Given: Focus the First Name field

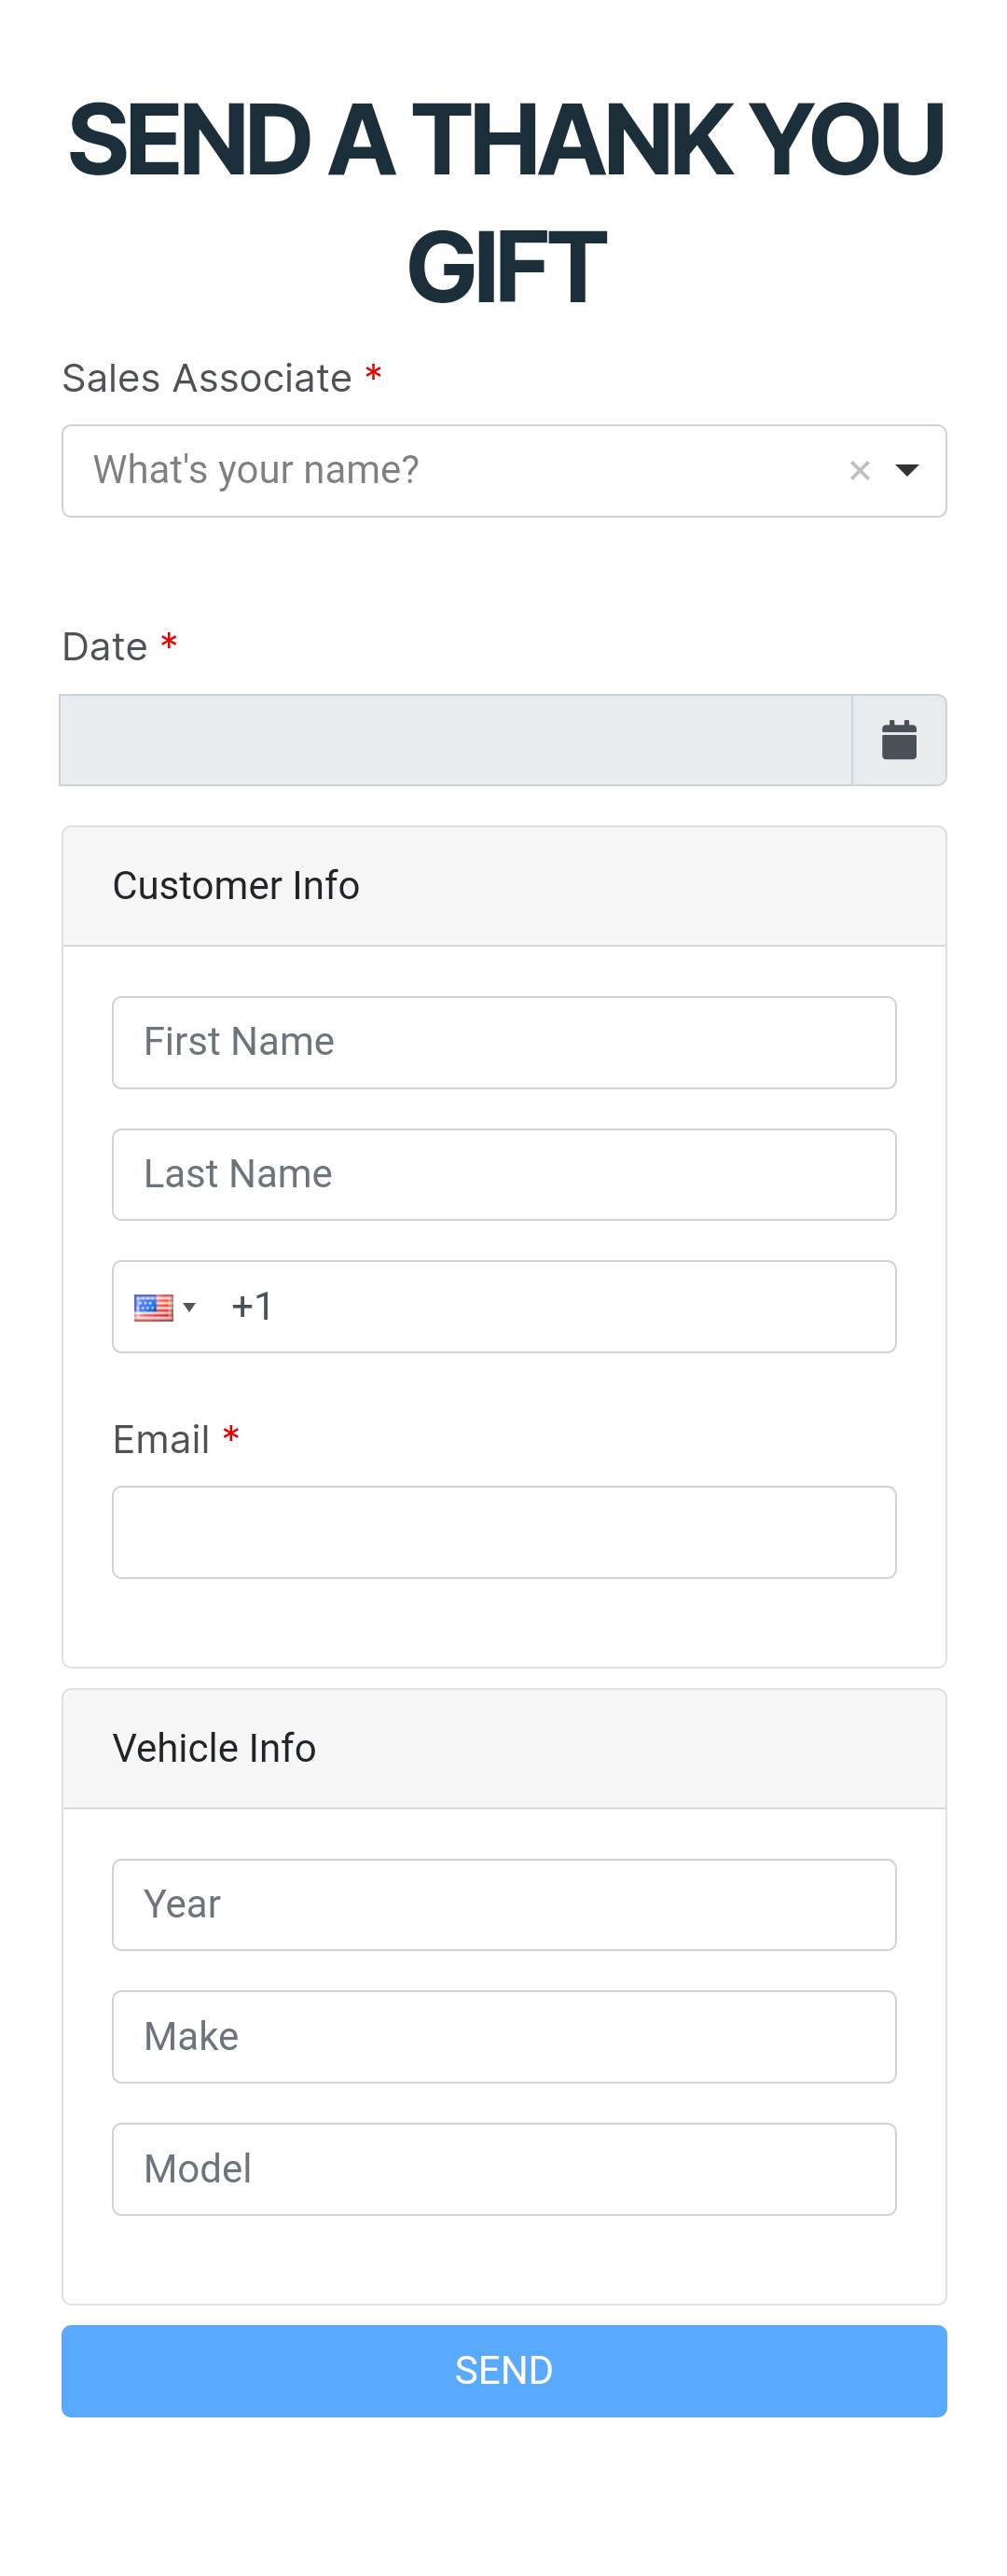Looking at the screenshot, I should 503,1042.
